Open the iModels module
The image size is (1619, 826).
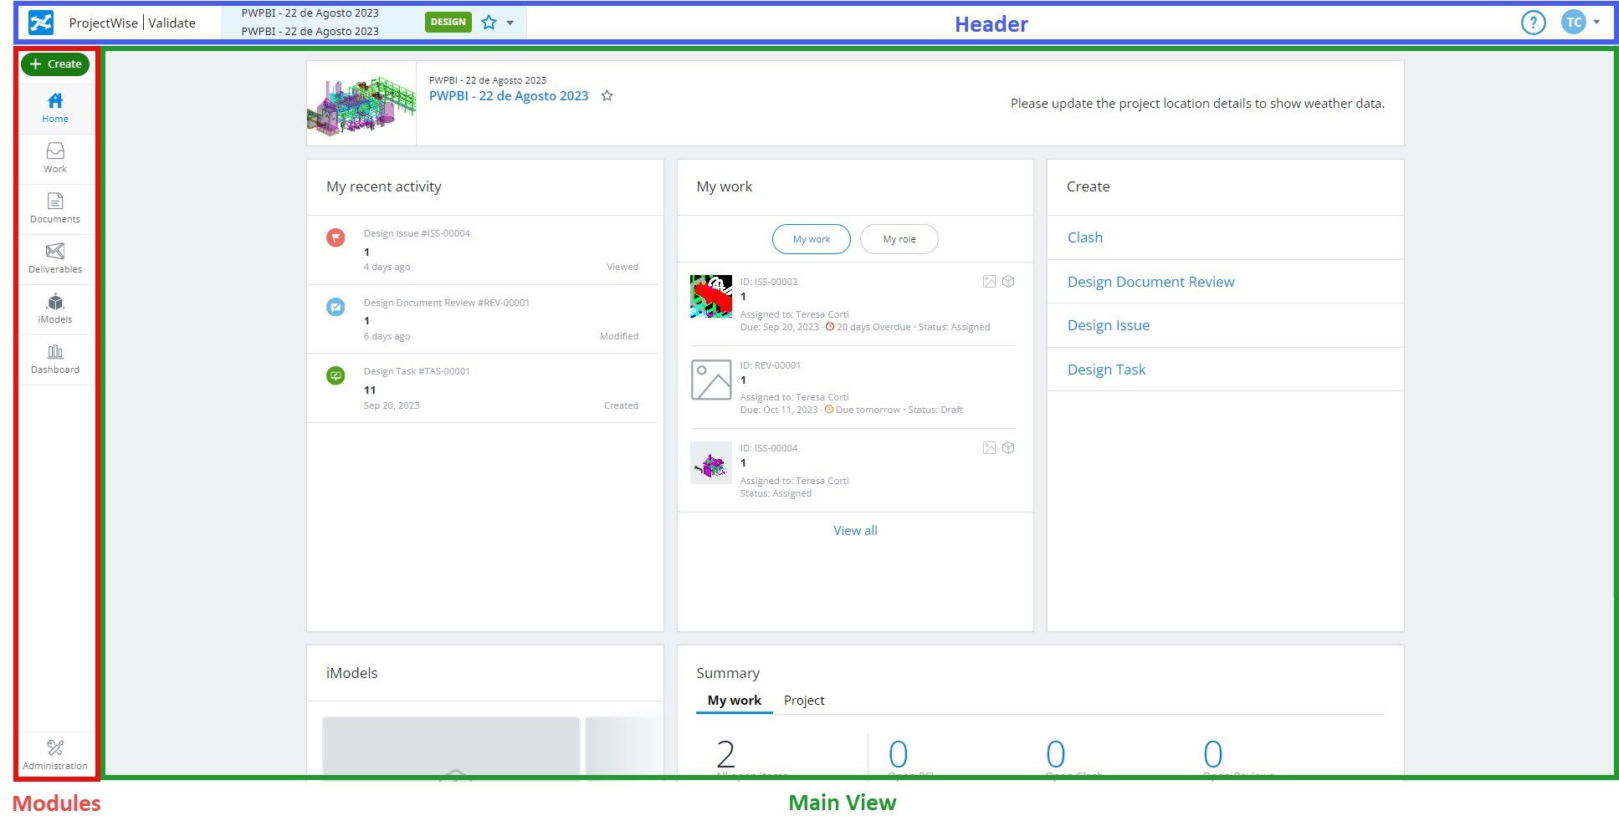[55, 309]
